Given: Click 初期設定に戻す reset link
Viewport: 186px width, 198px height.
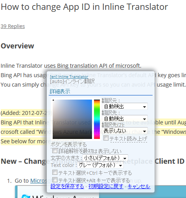Looking at the screenshot, I should tap(106, 186).
